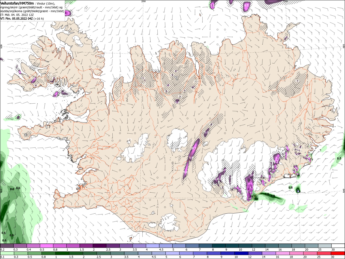The image size is (345, 259).
Task: Click the 20W longitude label
Action: coord(143,1)
